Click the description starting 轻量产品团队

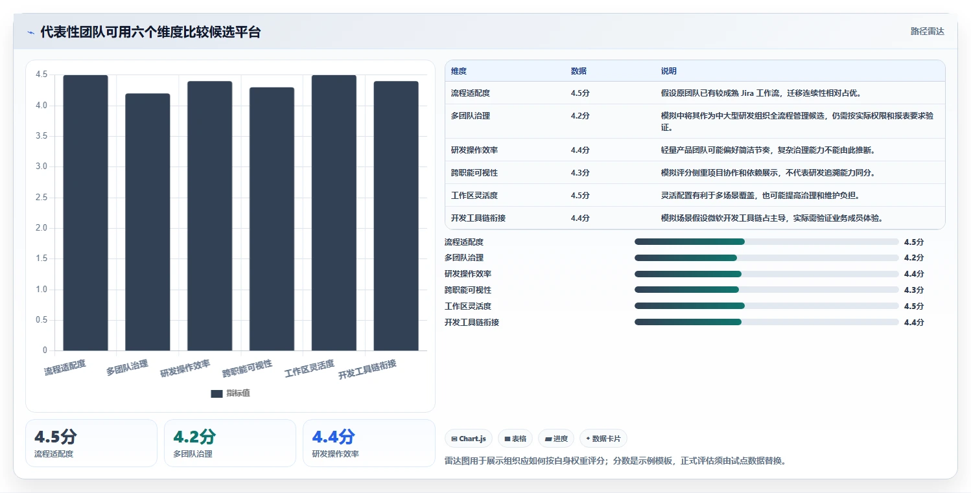click(x=769, y=150)
